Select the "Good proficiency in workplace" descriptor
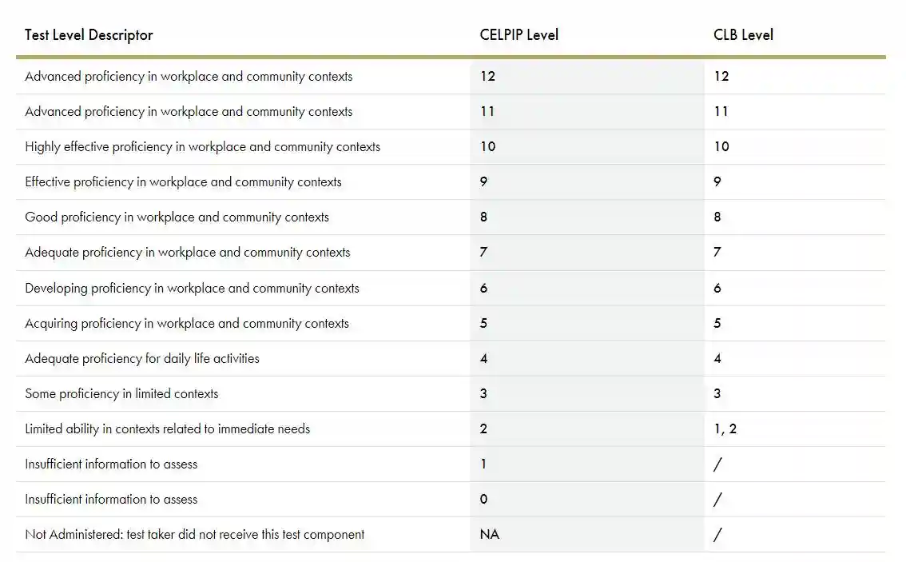The image size is (906, 562). click(177, 217)
